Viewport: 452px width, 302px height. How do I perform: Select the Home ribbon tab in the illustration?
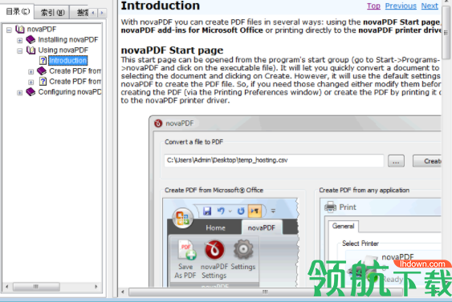(215, 228)
